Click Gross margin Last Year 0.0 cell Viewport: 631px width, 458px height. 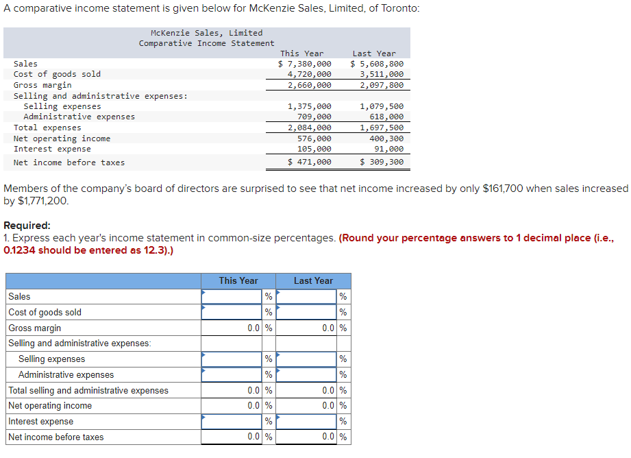coord(306,328)
